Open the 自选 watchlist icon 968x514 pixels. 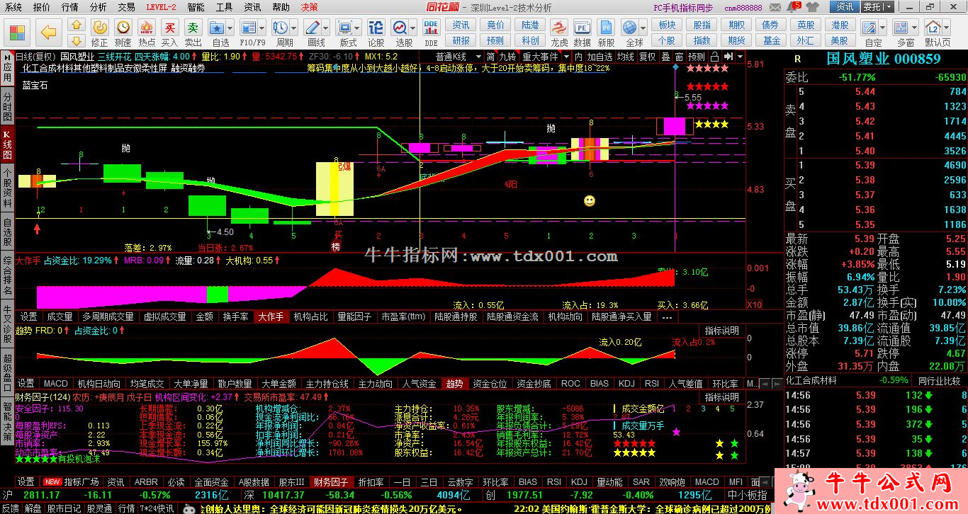(218, 28)
